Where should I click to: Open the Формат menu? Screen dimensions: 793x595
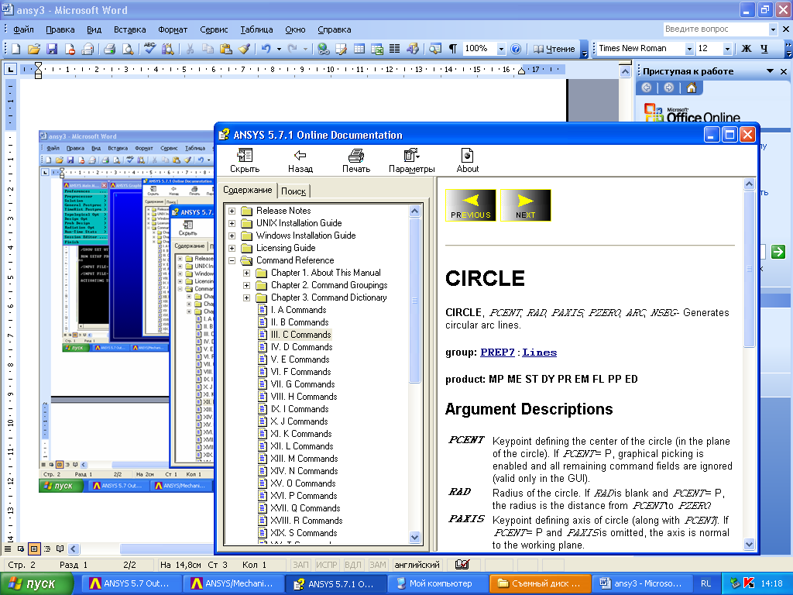[x=173, y=29]
